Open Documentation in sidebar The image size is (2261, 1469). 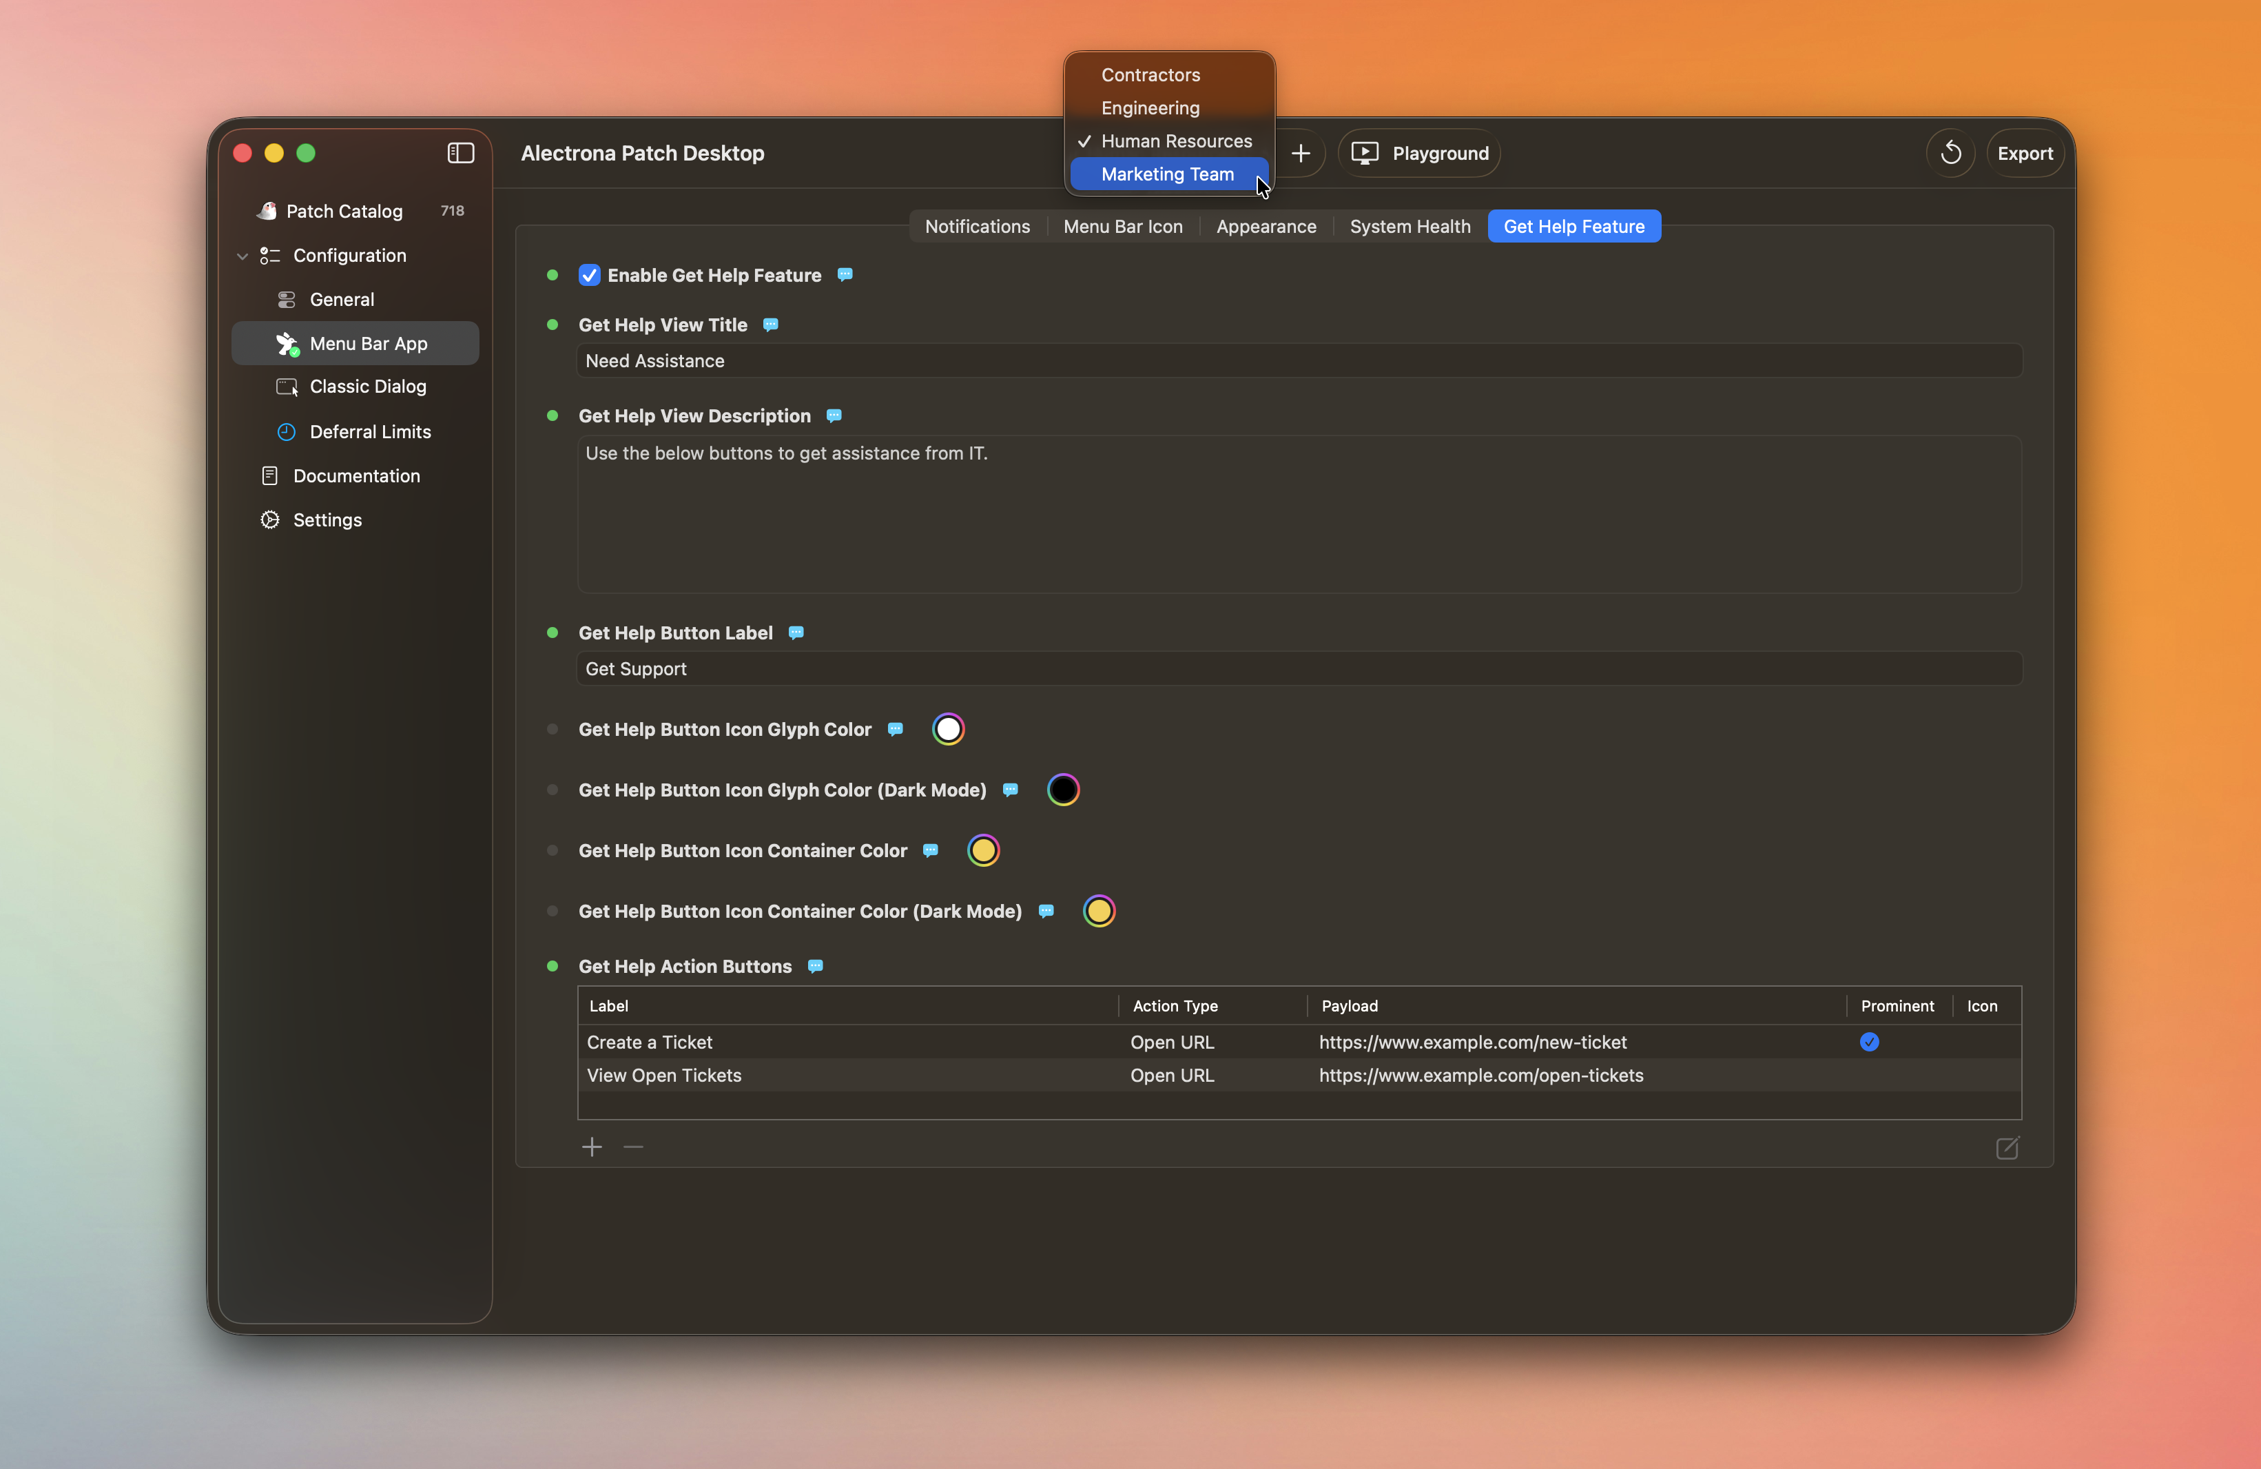(355, 476)
